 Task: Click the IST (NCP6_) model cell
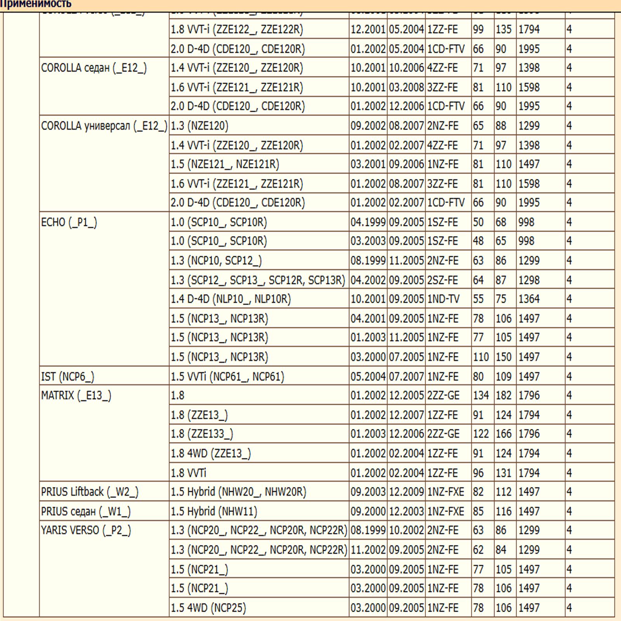click(68, 376)
